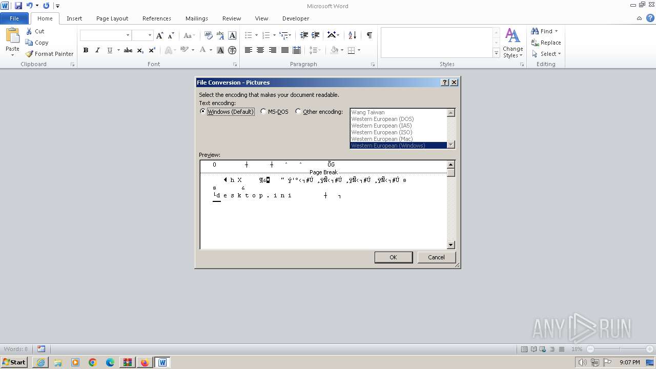Open the Change Styles menu
The image size is (656, 369).
(512, 43)
